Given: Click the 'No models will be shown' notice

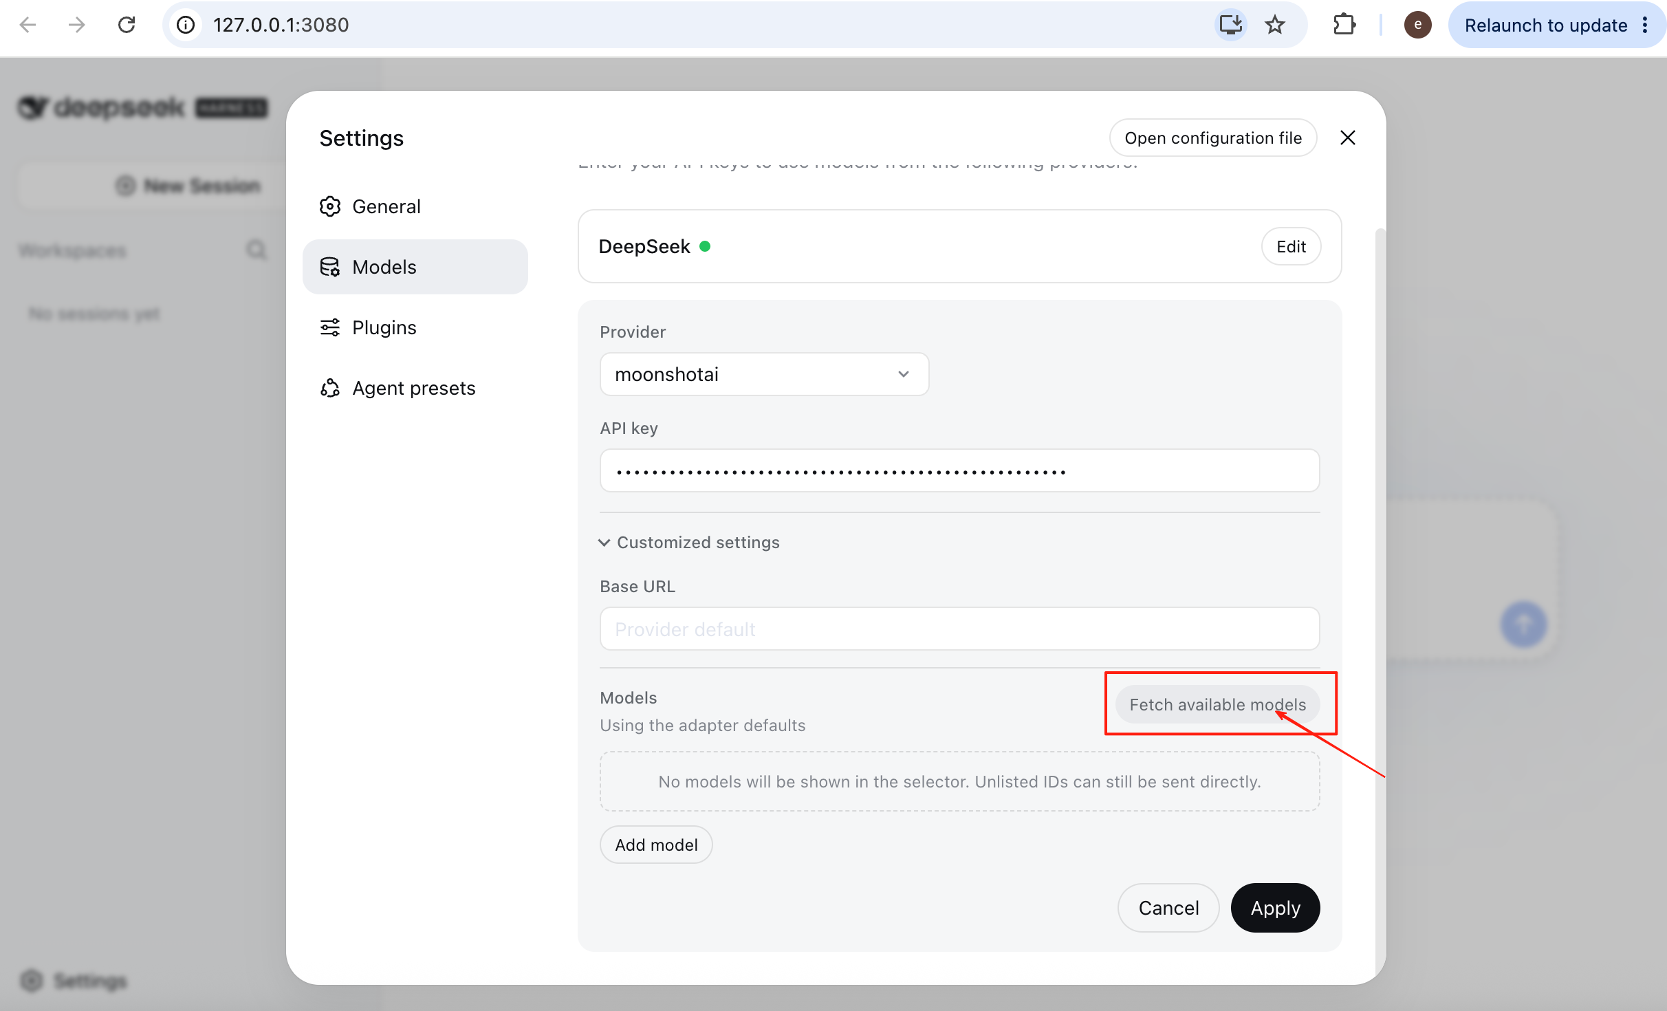Looking at the screenshot, I should (959, 781).
